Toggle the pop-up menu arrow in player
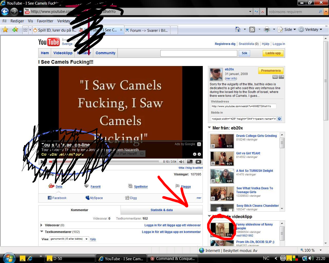Screen dimensions: 329x263 pos(198,162)
